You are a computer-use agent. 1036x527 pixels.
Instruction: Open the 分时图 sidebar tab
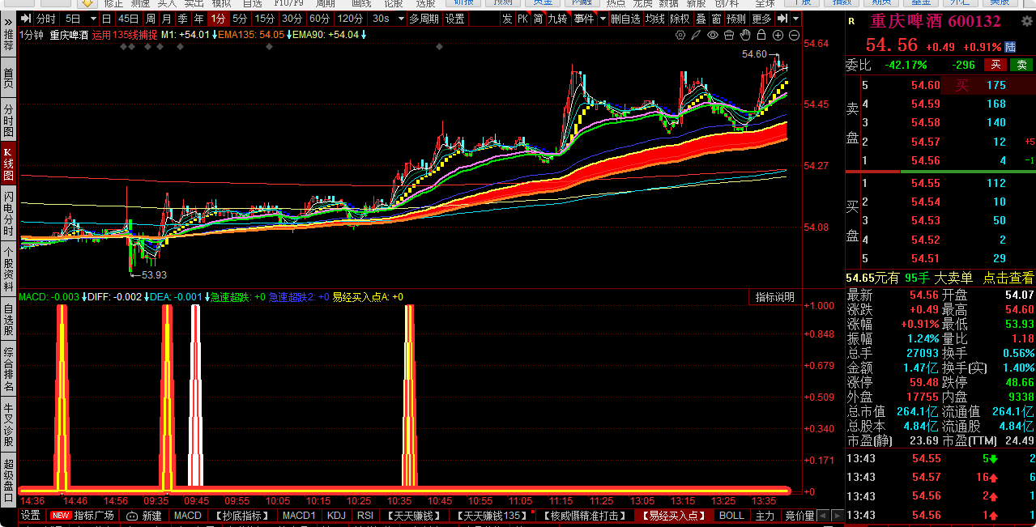click(x=8, y=121)
